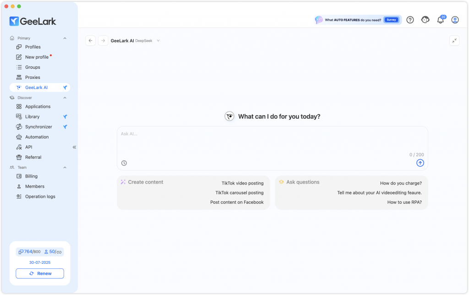Click the survey chat bubble icon
This screenshot has height=295, width=469.
(x=319, y=20)
